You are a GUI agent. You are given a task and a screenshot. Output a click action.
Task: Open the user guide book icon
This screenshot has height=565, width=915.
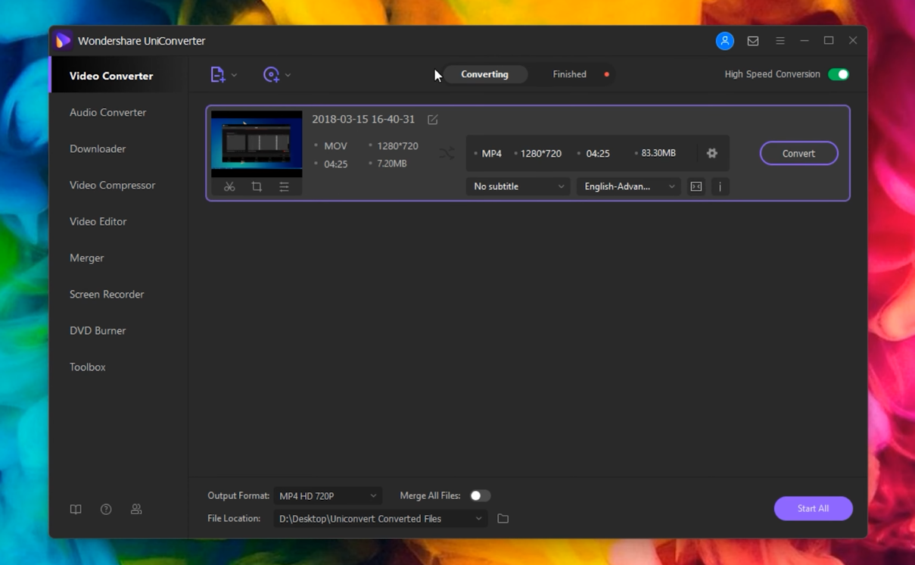click(x=76, y=510)
